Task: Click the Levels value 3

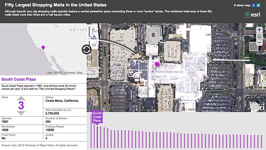Action: [x=46, y=138]
